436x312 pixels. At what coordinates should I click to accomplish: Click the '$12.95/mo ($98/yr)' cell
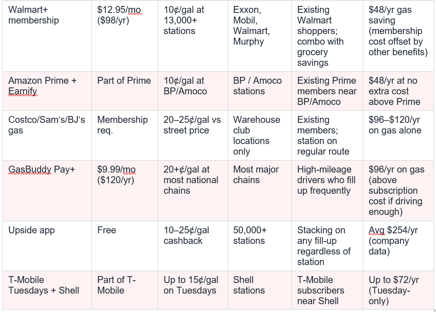[x=124, y=36]
